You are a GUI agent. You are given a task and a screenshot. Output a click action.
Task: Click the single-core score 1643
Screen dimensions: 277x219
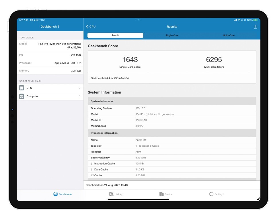[x=130, y=60]
